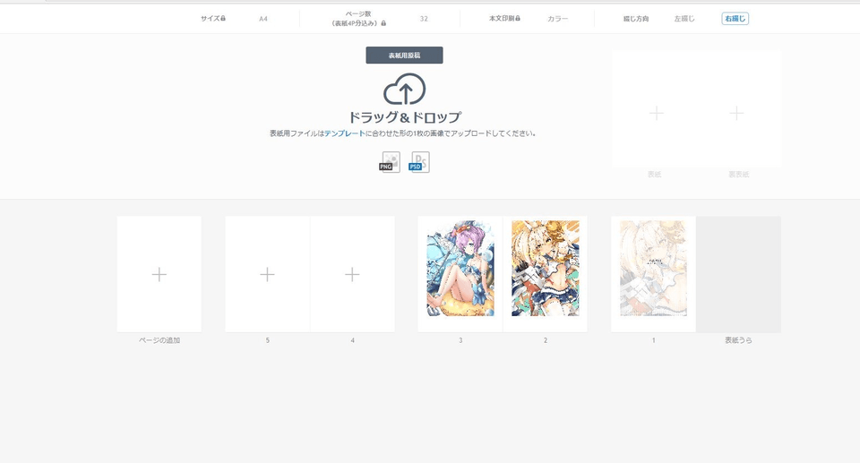Image resolution: width=860 pixels, height=463 pixels.
Task: Click the A4 size value
Action: tap(263, 19)
